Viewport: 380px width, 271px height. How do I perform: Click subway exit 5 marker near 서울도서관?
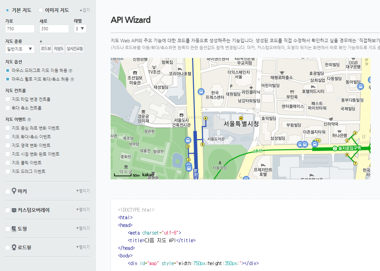coord(202,144)
